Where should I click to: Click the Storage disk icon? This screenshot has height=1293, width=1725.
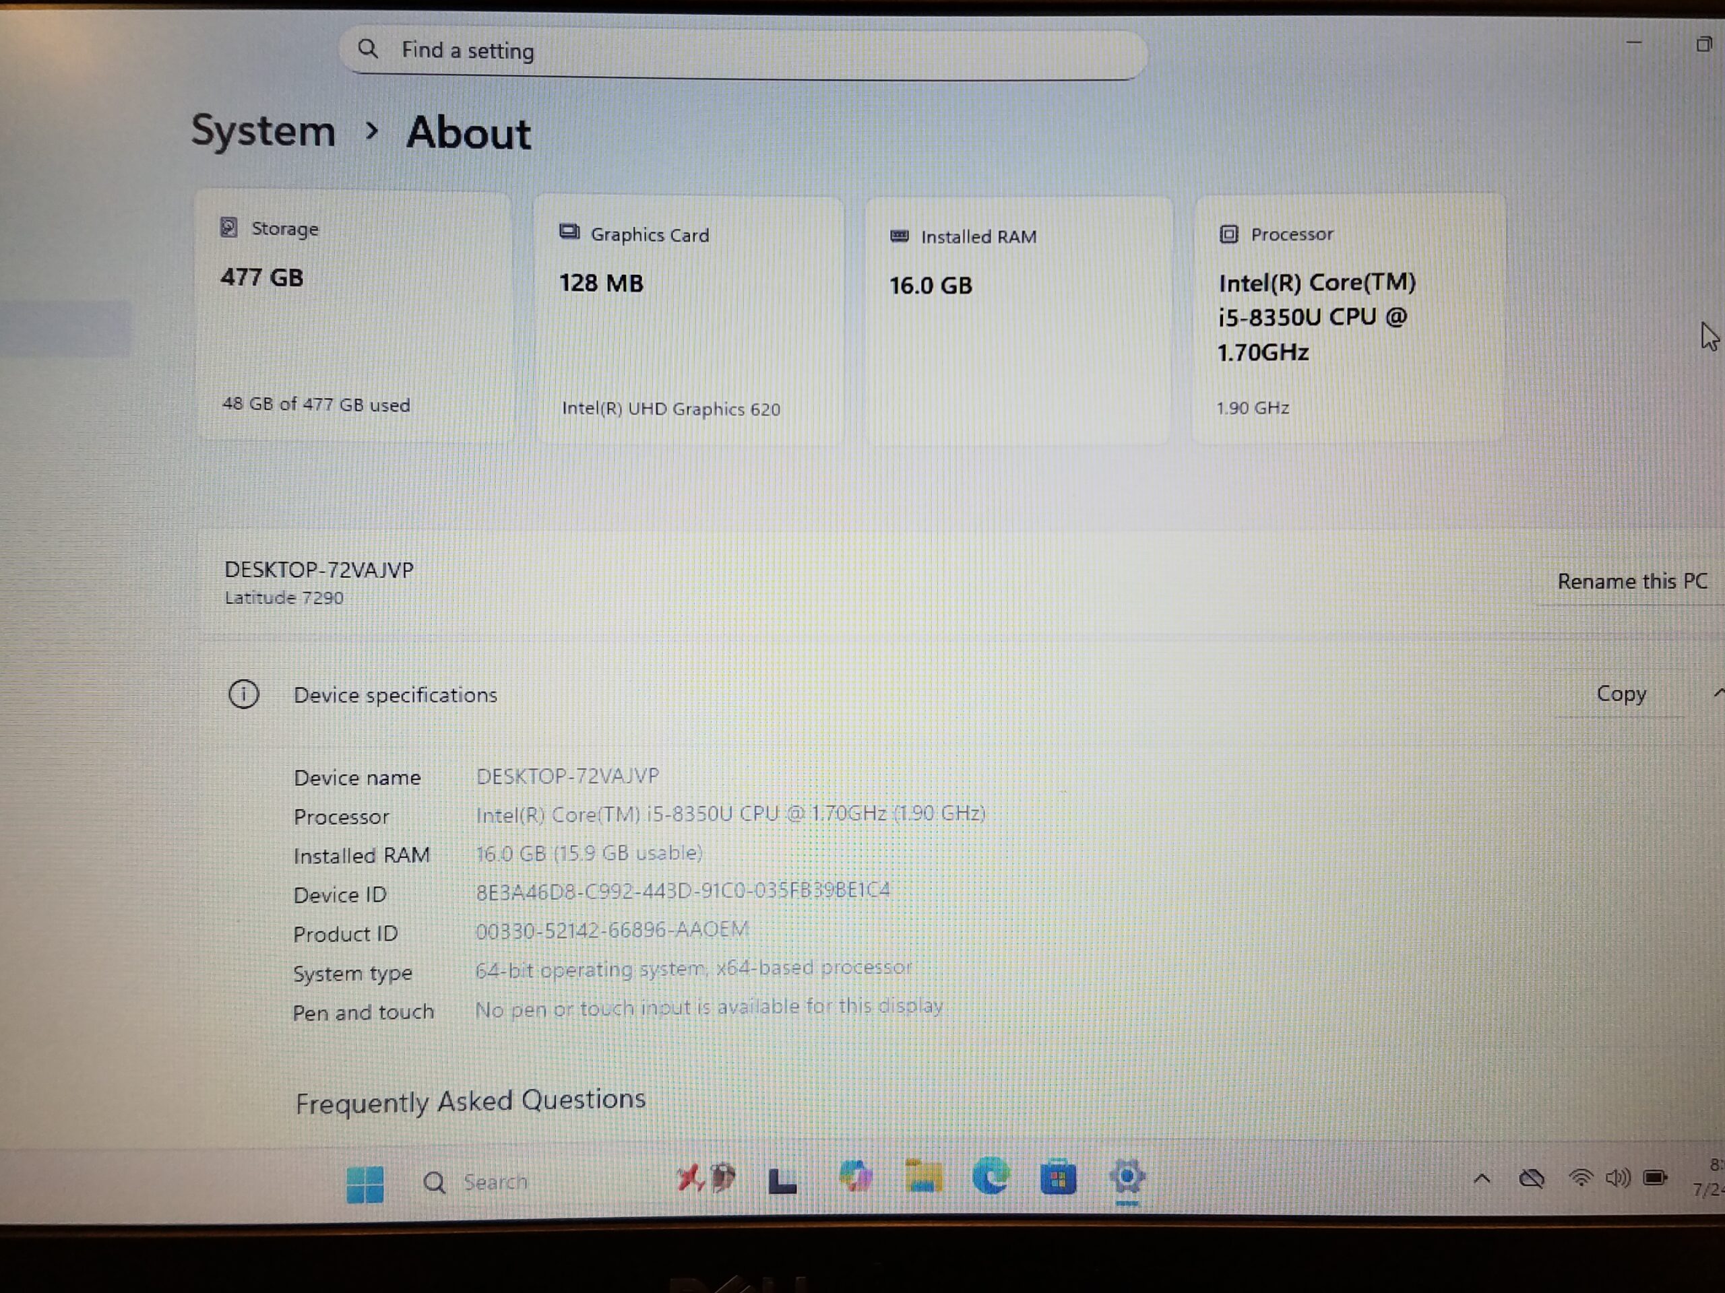[228, 227]
